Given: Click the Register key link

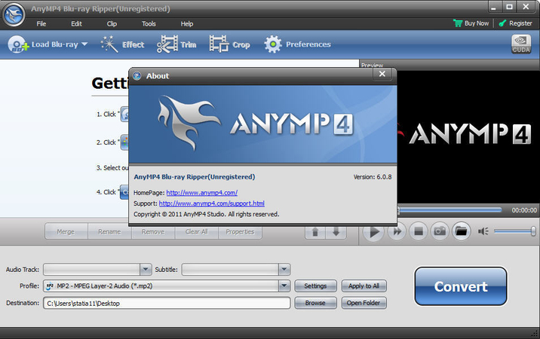Looking at the screenshot, I should [x=515, y=23].
